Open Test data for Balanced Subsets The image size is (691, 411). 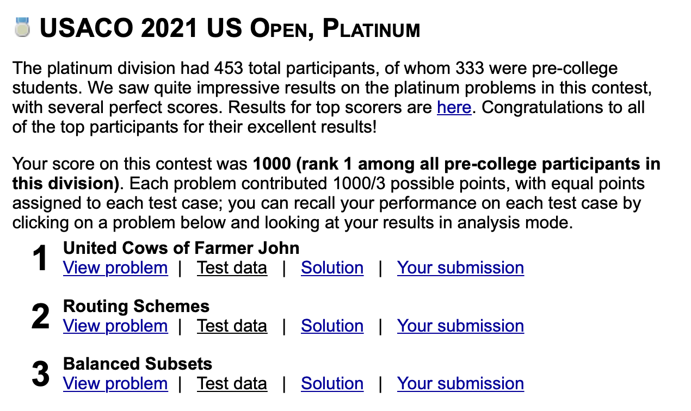click(232, 383)
